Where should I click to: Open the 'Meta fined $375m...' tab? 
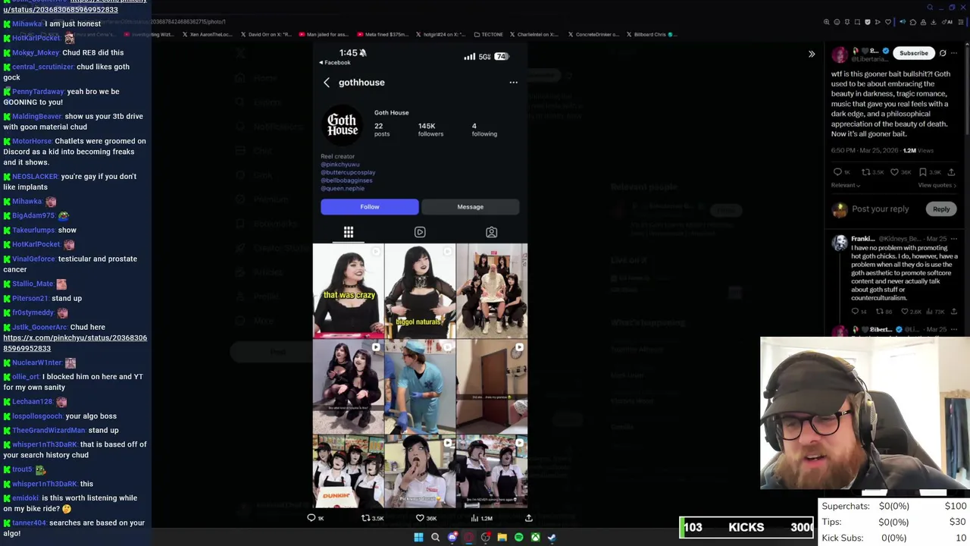(x=381, y=34)
